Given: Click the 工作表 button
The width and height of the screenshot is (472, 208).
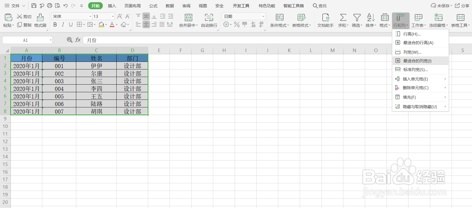Looking at the screenshot, I should pos(419,21).
